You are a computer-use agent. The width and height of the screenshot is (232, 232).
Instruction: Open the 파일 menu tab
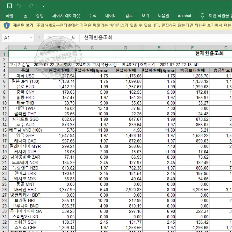tap(10, 16)
